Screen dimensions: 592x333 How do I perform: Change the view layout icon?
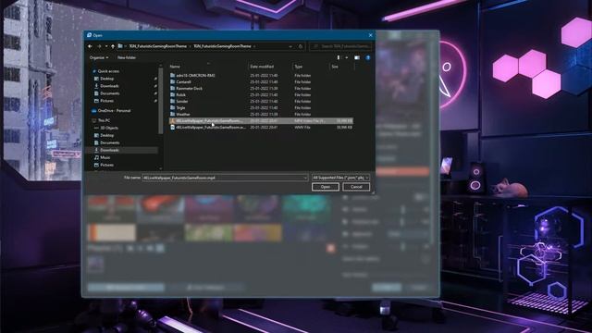click(339, 57)
